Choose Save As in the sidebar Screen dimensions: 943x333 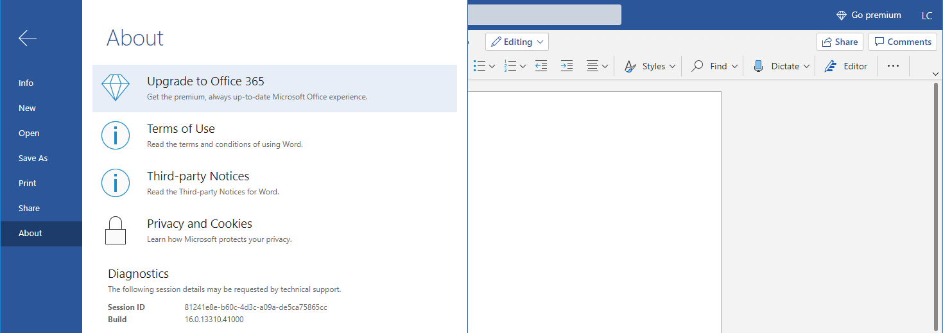pos(41,158)
